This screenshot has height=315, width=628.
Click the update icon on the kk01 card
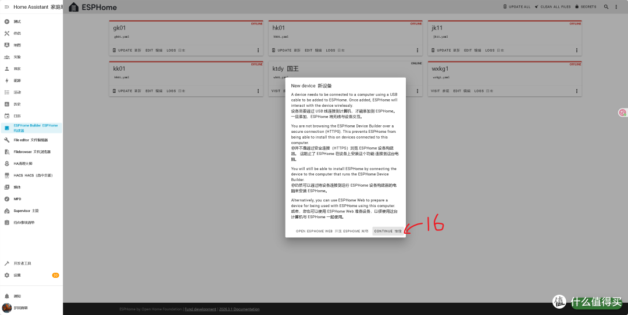[115, 91]
